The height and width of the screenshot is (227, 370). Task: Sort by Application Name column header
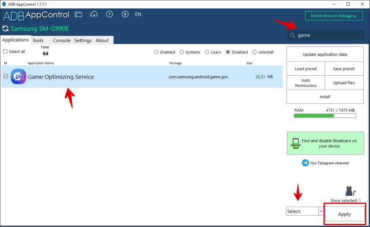point(41,63)
